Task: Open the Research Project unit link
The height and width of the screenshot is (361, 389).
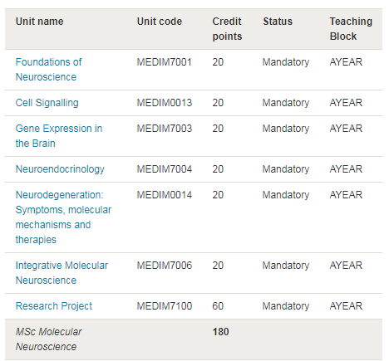Action: pos(54,306)
